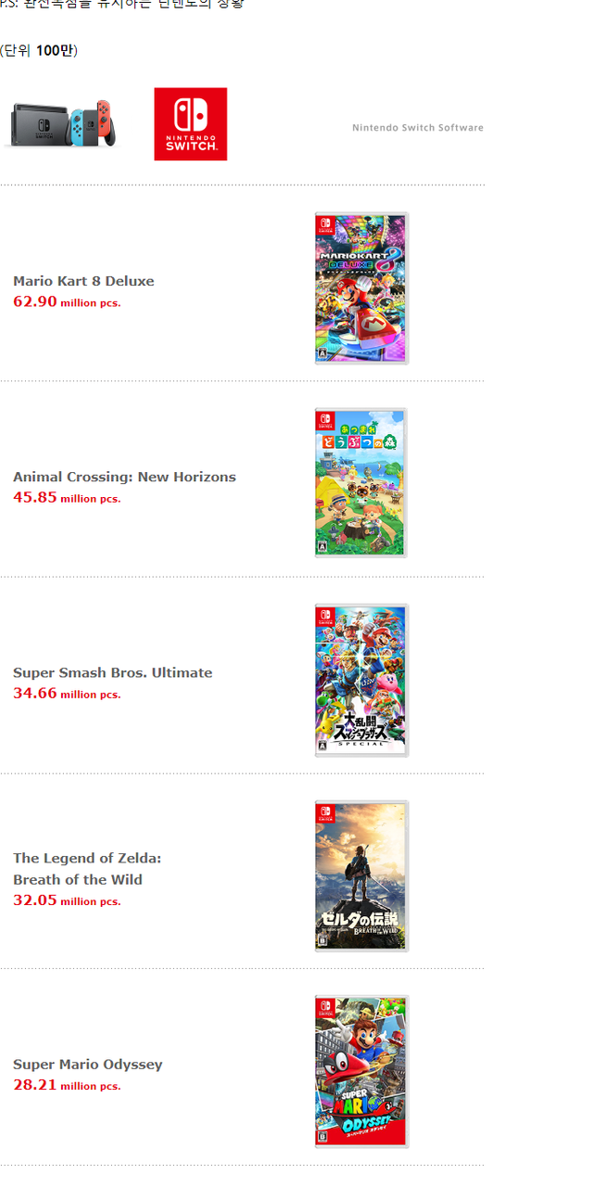Click the 단위 100만 unit note
593x1187 pixels.
(39, 50)
